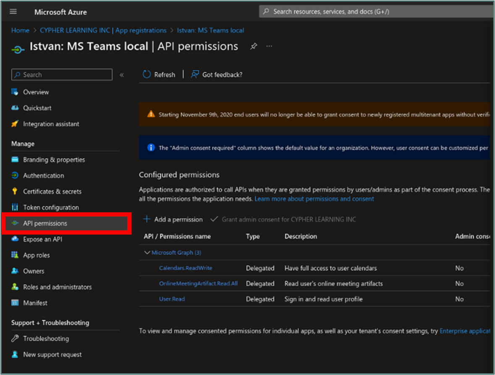Open Expose an API
This screenshot has height=375, width=495.
43,239
